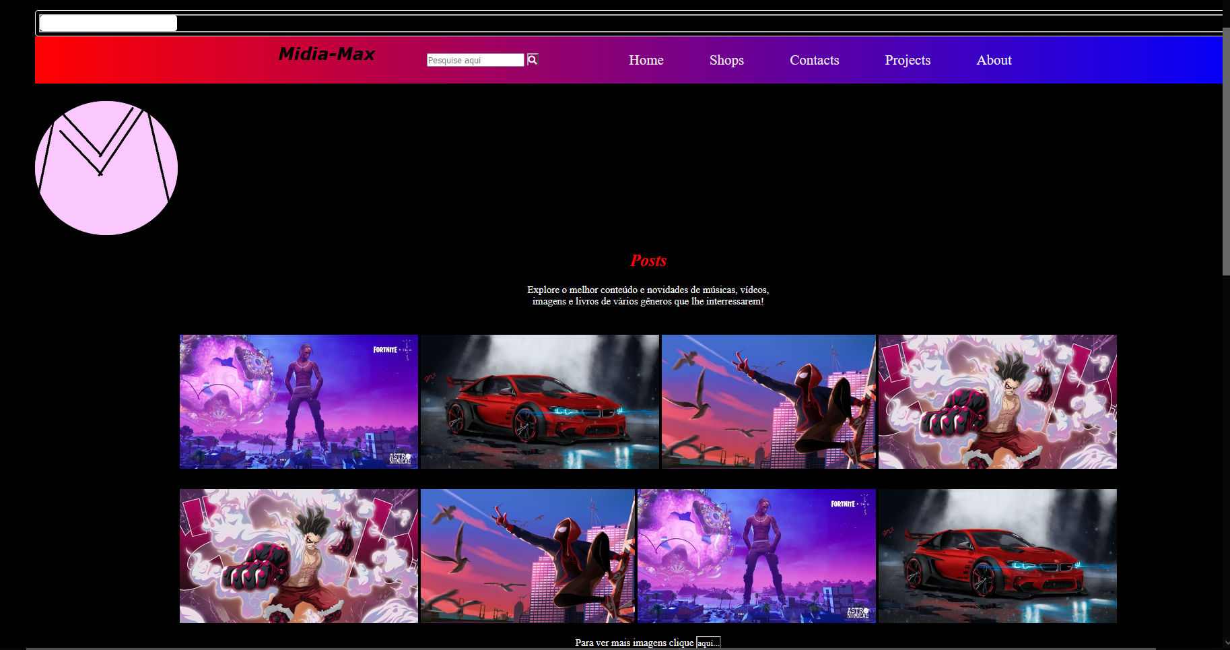This screenshot has width=1230, height=650.
Task: Open the Home navigation link
Action: click(x=646, y=61)
